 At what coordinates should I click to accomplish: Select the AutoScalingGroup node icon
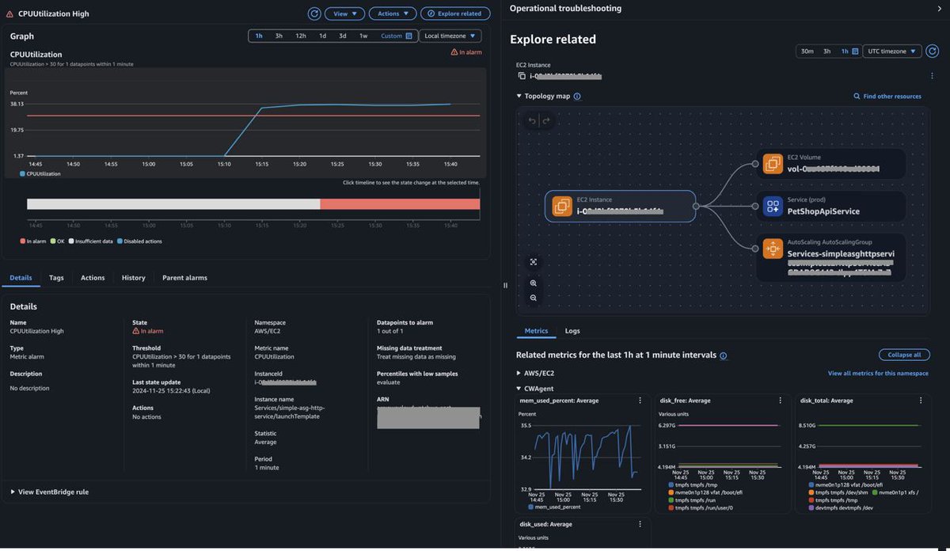pos(773,249)
